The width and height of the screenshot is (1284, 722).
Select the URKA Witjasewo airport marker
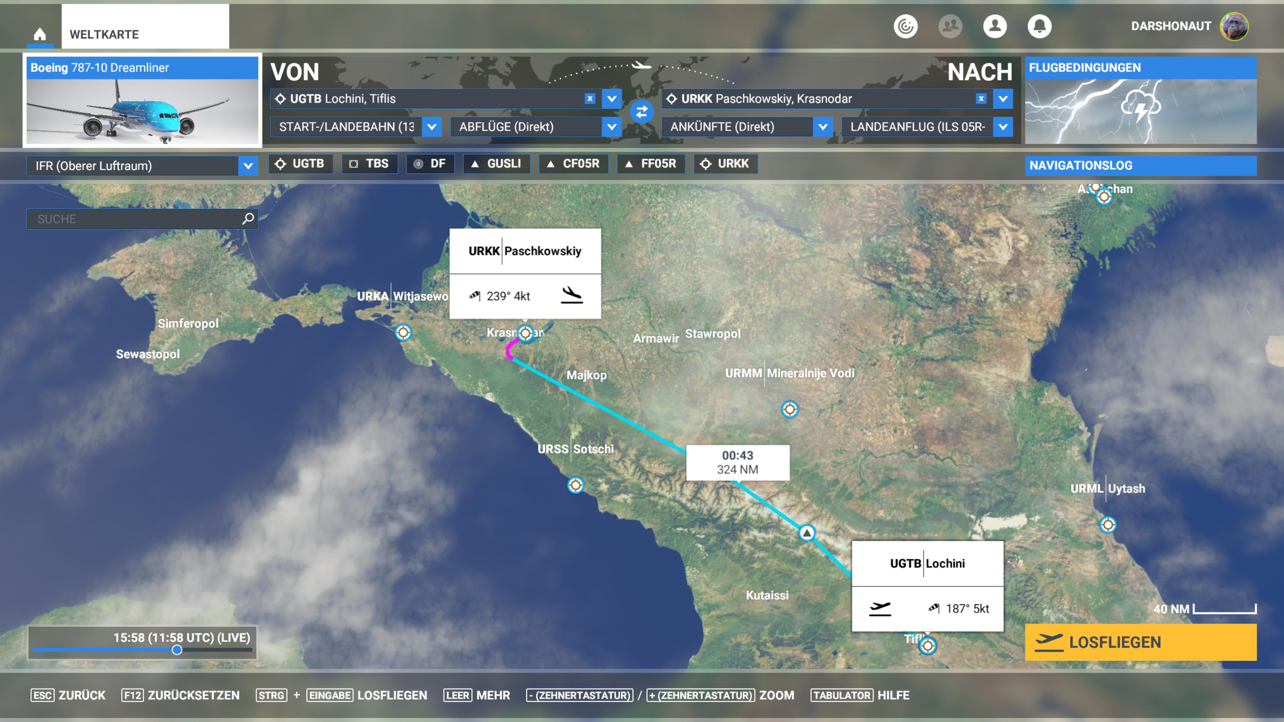pos(403,332)
